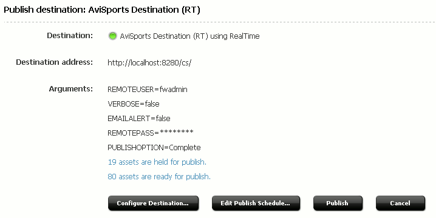Viewport: 436px width, 218px height.
Task: Open Edit Publish Schedule
Action: coord(256,203)
